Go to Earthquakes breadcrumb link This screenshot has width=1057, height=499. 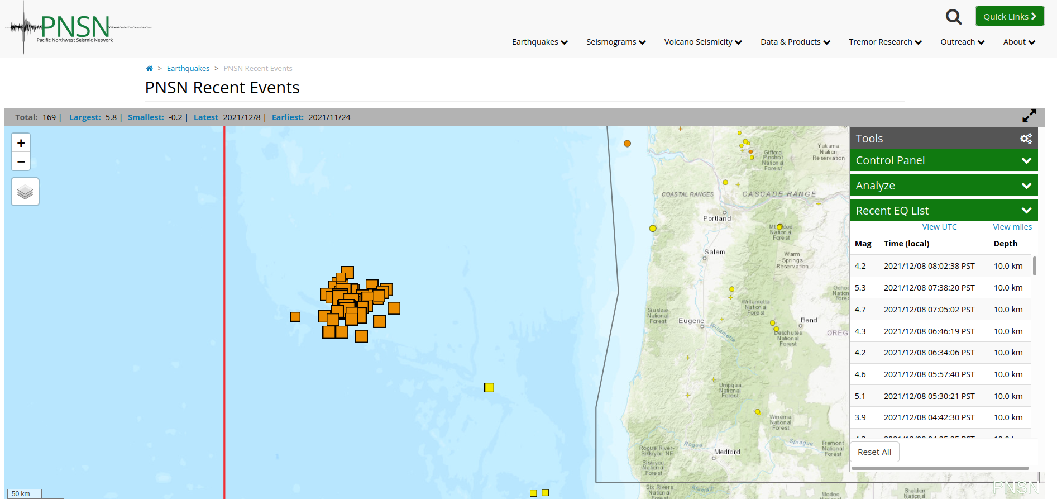188,69
